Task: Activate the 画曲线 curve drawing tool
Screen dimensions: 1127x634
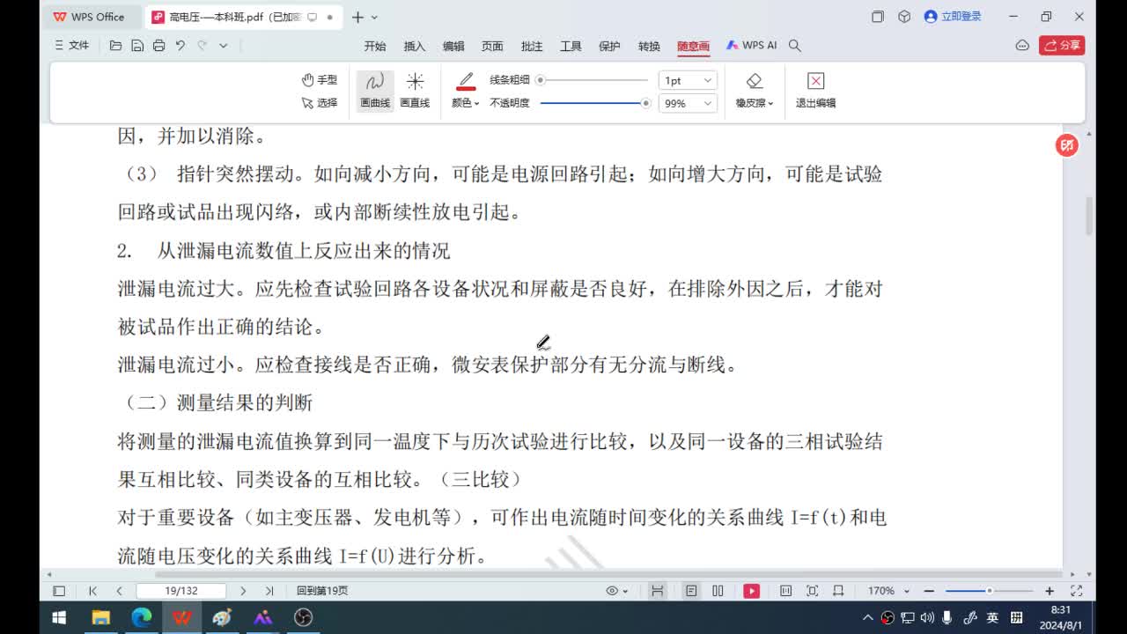Action: point(374,92)
